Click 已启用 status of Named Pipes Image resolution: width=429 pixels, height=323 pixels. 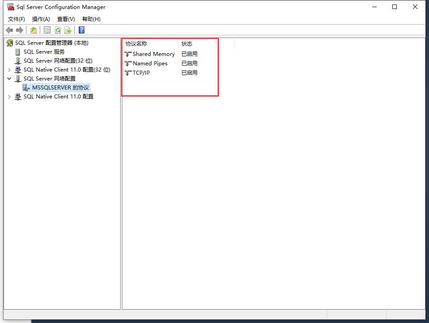189,64
